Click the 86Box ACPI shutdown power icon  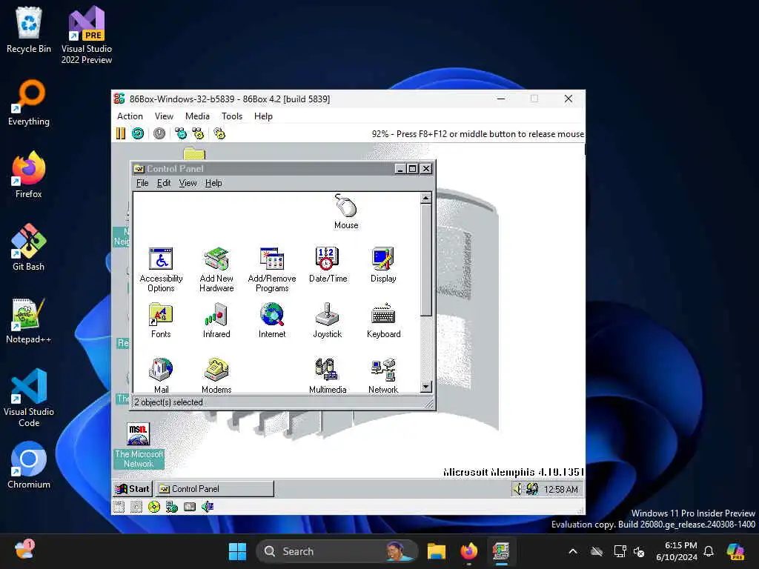(x=159, y=133)
